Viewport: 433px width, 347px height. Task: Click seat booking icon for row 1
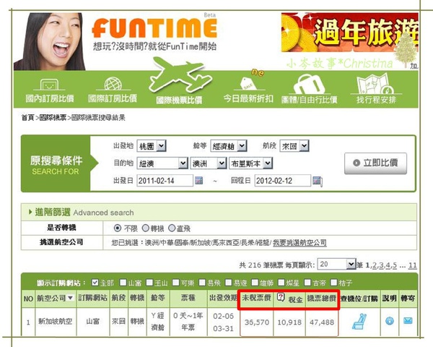[359, 322]
